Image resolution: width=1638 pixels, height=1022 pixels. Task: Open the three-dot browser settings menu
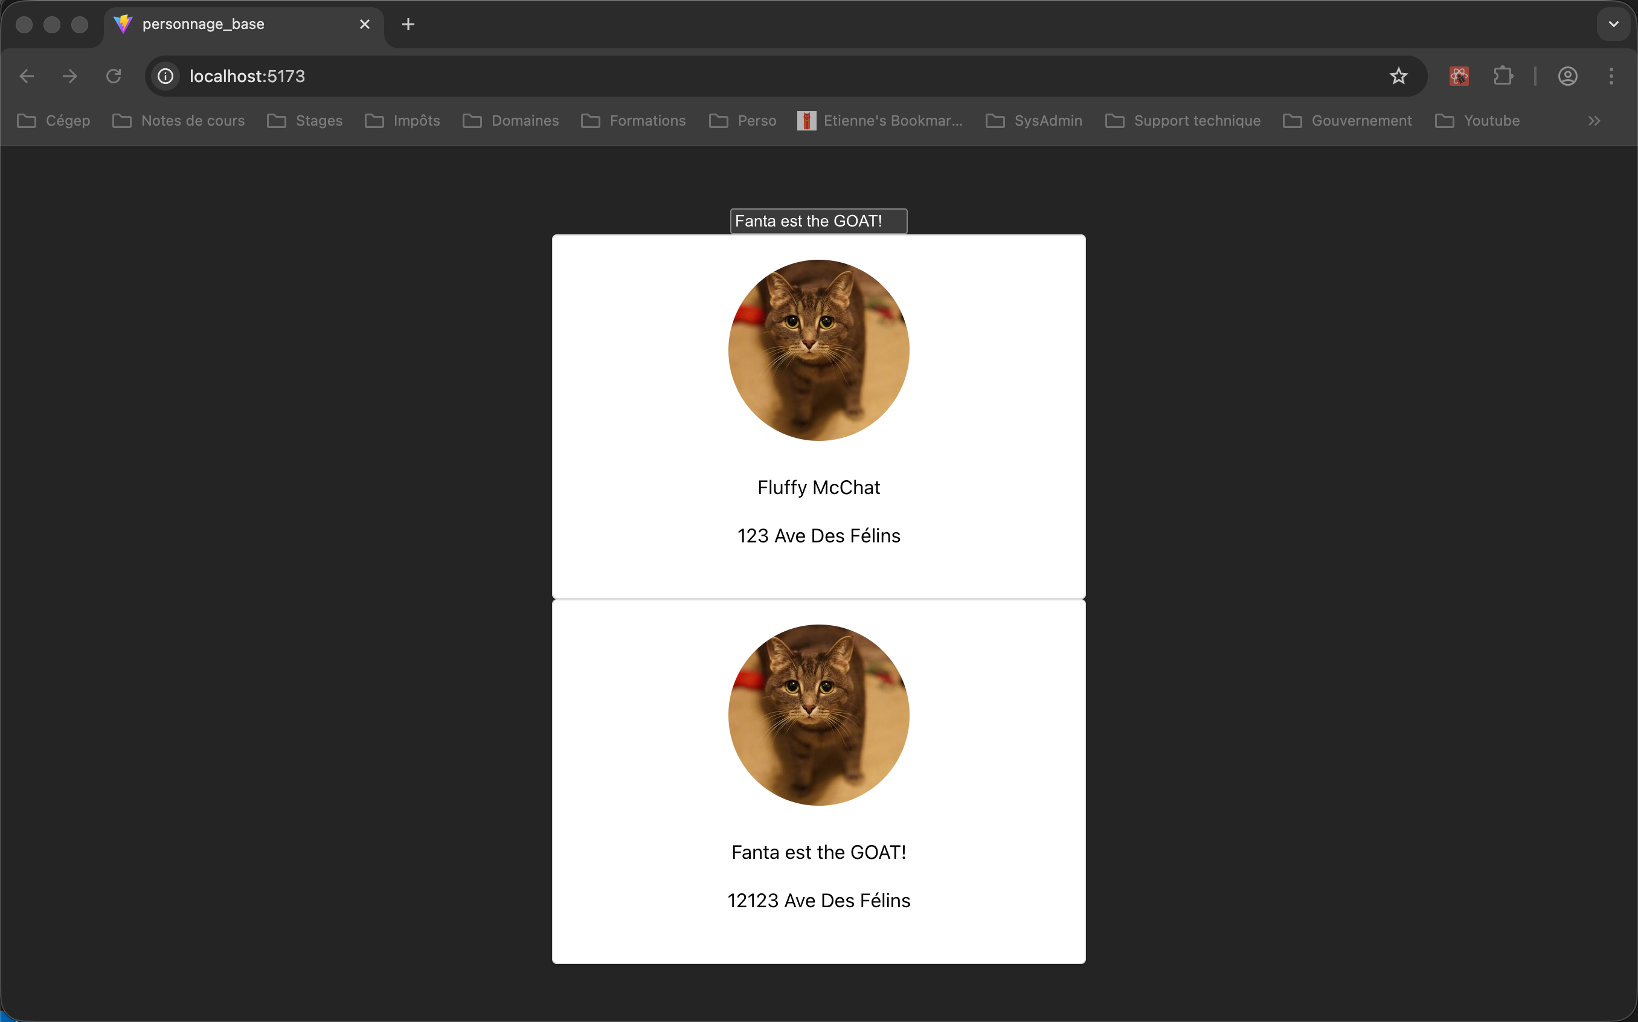click(1611, 76)
